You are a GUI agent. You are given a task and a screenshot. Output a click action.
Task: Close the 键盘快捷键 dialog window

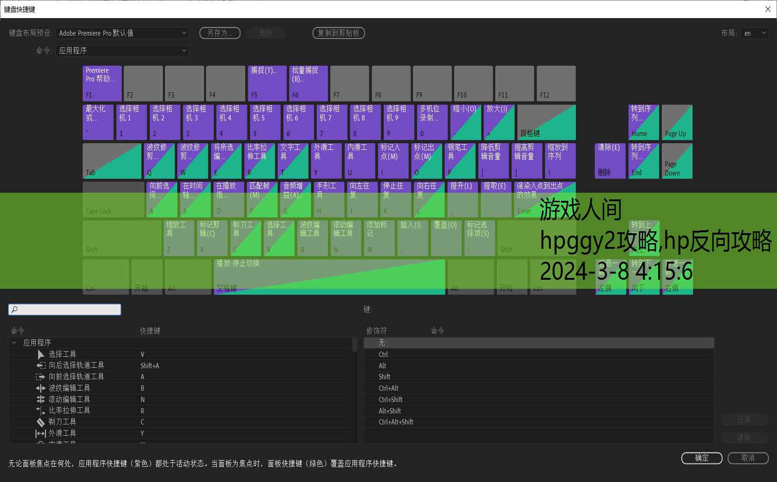pyautogui.click(x=767, y=9)
